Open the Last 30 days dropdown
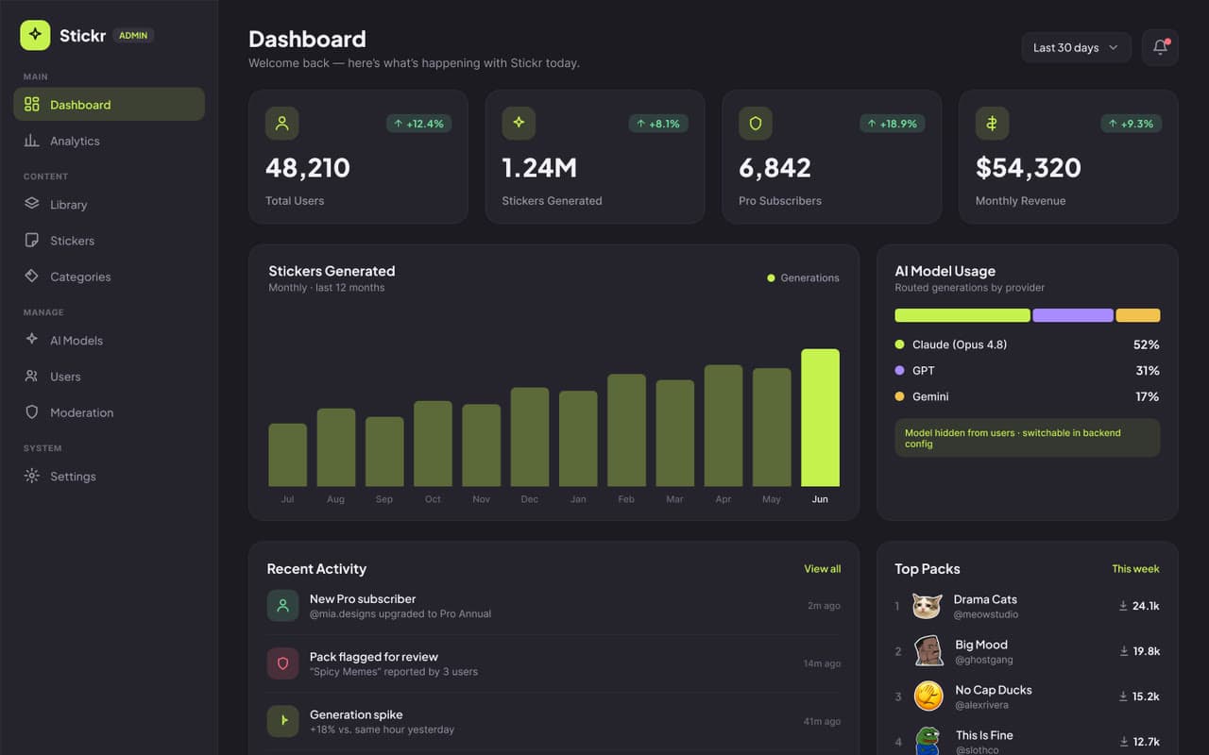Viewport: 1209px width, 755px height. [1076, 47]
